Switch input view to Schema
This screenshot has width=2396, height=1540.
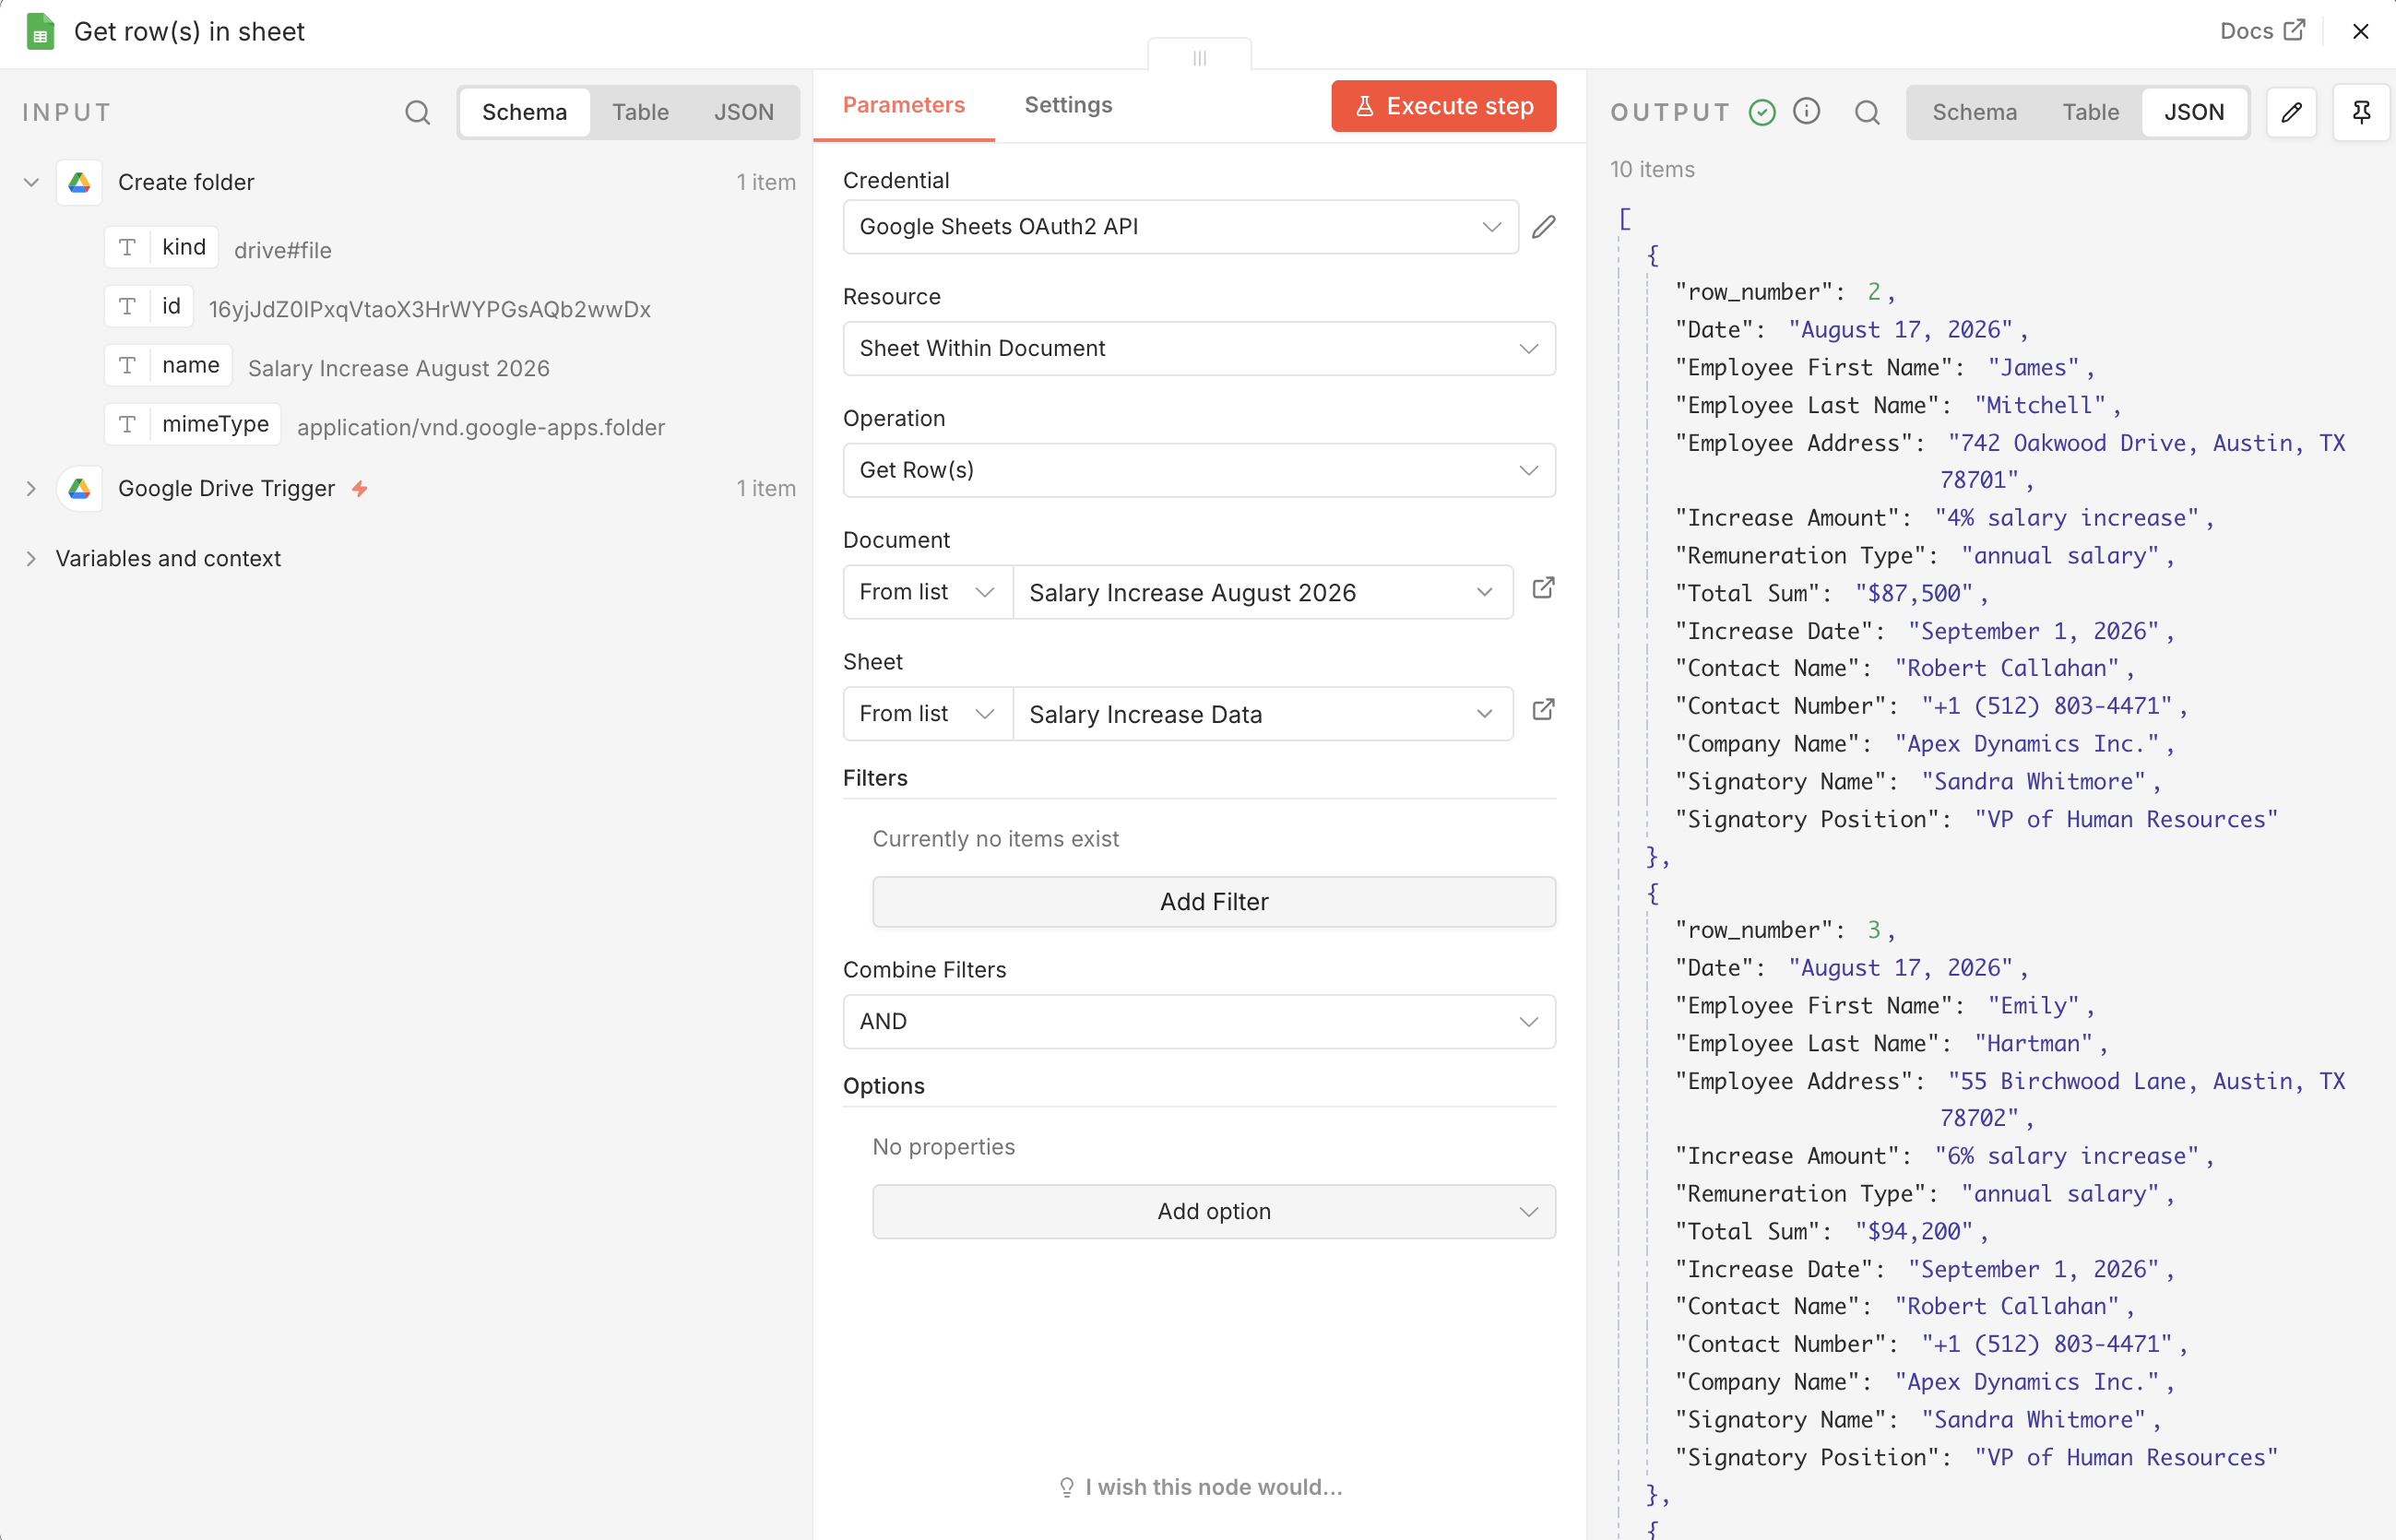524,112
